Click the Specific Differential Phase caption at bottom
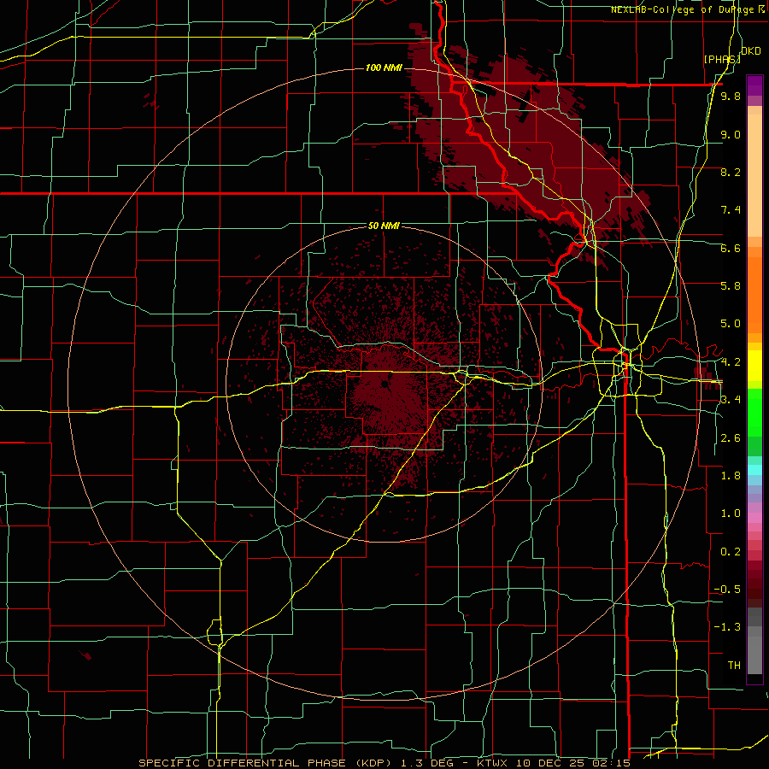The height and width of the screenshot is (769, 769). tap(384, 763)
